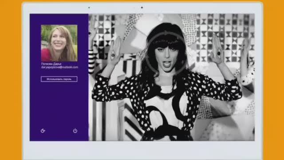Click the user name above the email

51,64
